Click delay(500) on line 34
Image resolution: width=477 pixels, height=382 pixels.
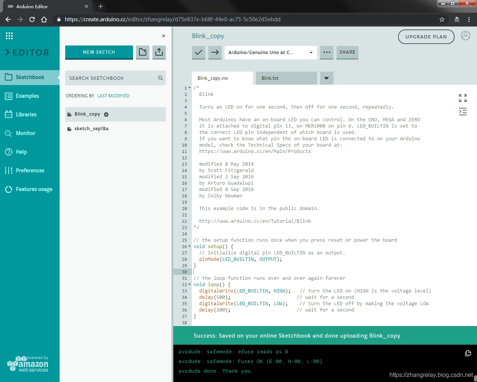215,297
